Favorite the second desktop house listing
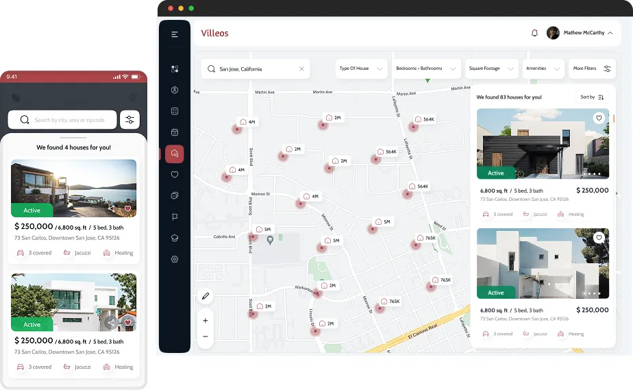 [599, 238]
